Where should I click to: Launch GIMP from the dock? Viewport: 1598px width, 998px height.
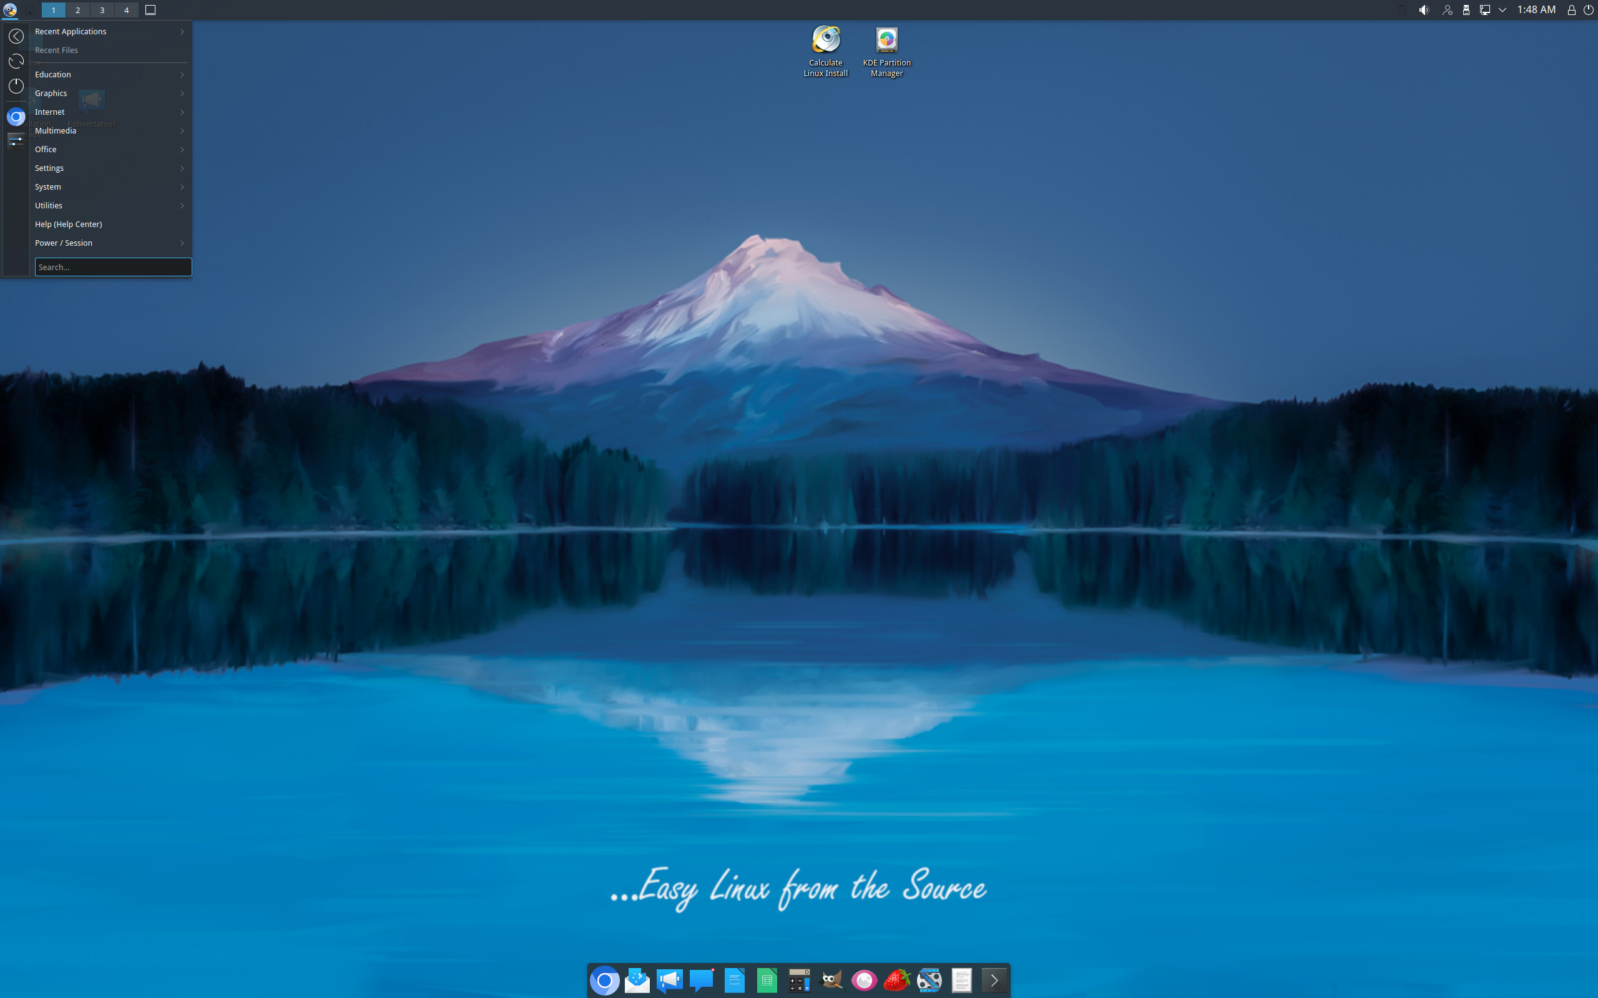click(831, 980)
